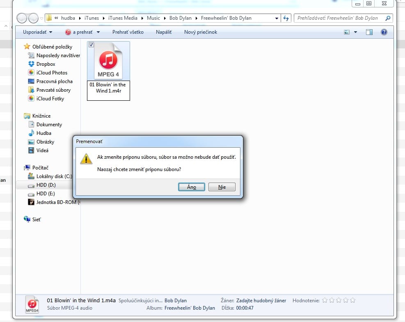Select the MPEG 4 file thumbnail
This screenshot has height=322, width=405.
point(108,61)
